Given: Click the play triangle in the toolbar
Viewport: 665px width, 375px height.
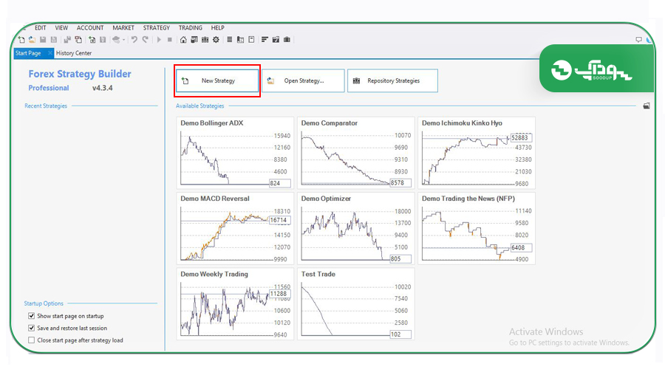Looking at the screenshot, I should [159, 40].
